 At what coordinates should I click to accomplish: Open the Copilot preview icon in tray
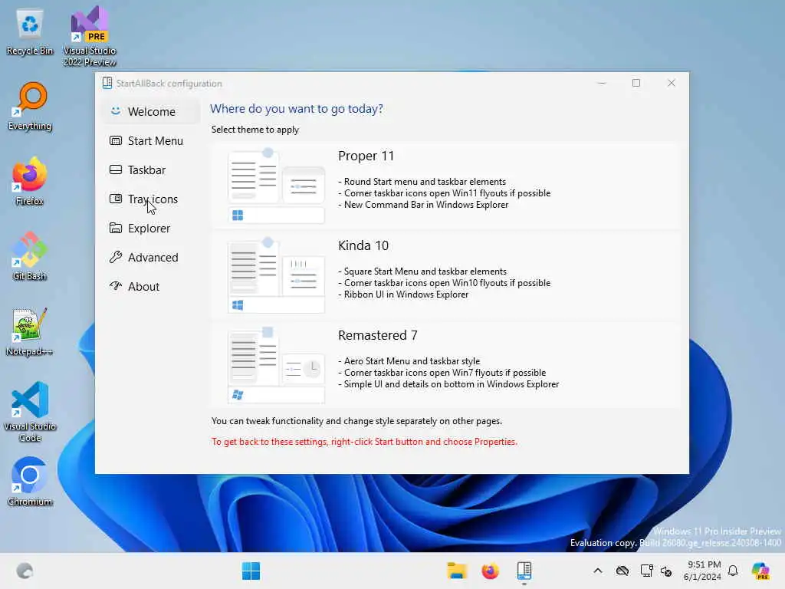point(760,571)
